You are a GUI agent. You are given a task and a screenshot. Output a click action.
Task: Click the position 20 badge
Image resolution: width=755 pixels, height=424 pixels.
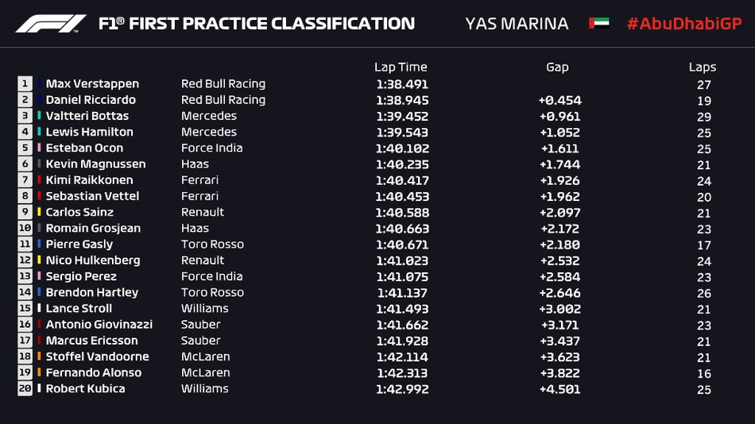coord(25,388)
